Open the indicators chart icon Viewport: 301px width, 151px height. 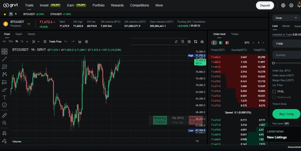[x=80, y=42]
